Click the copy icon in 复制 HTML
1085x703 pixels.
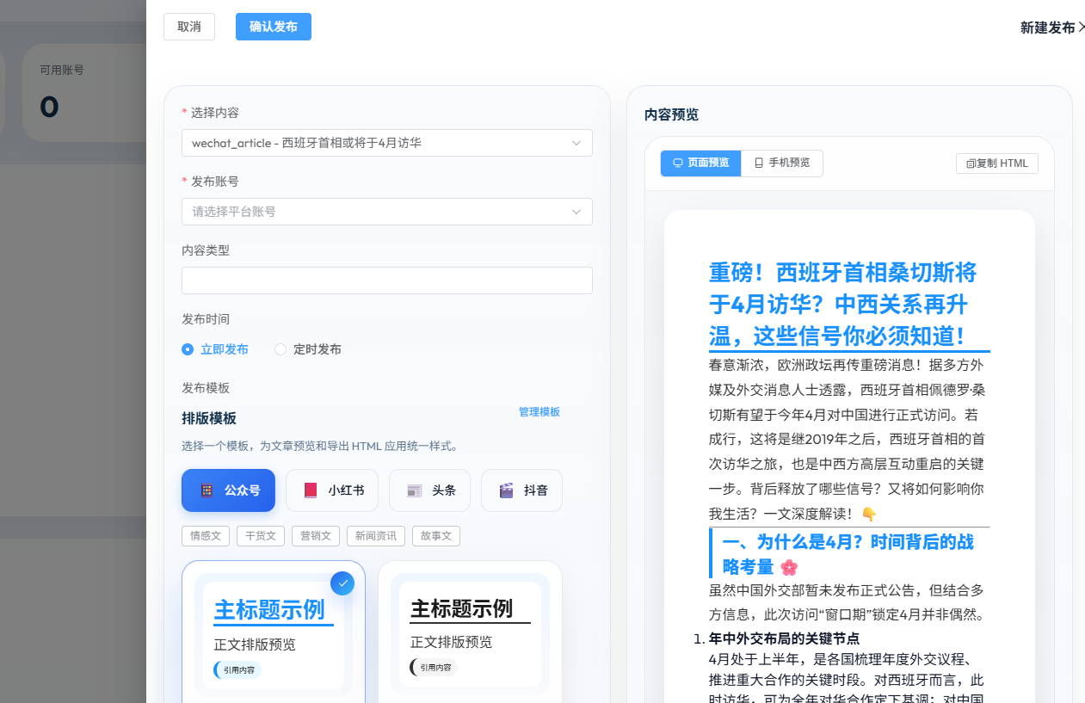tap(971, 163)
